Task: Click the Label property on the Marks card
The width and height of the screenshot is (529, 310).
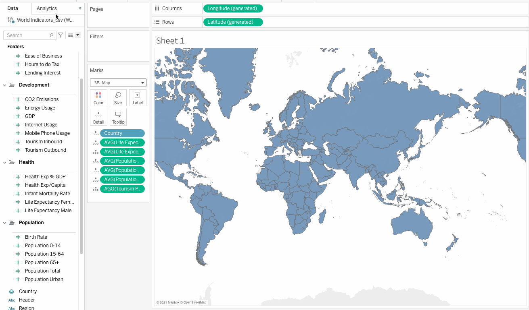Action: tap(138, 97)
